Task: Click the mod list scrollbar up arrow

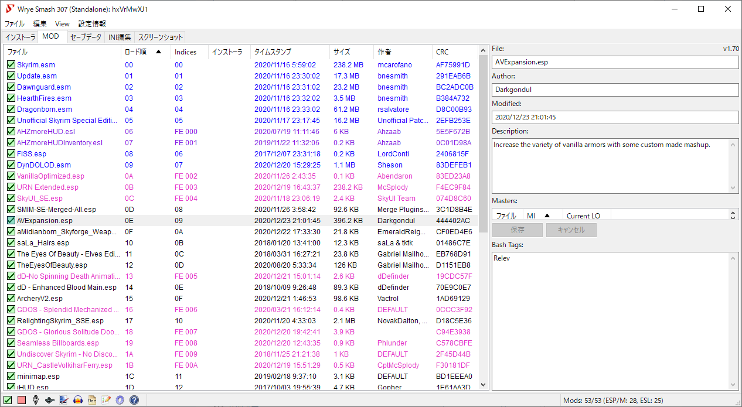Action: click(484, 50)
